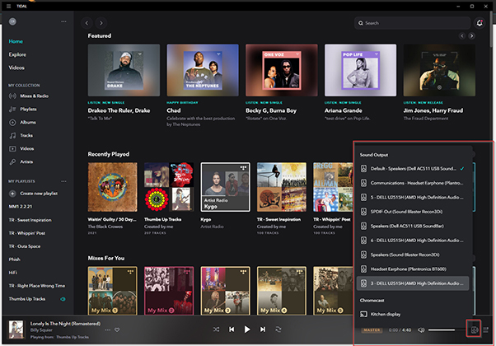Select 5 - DELL U2515H output
496x346 pixels.
click(413, 198)
